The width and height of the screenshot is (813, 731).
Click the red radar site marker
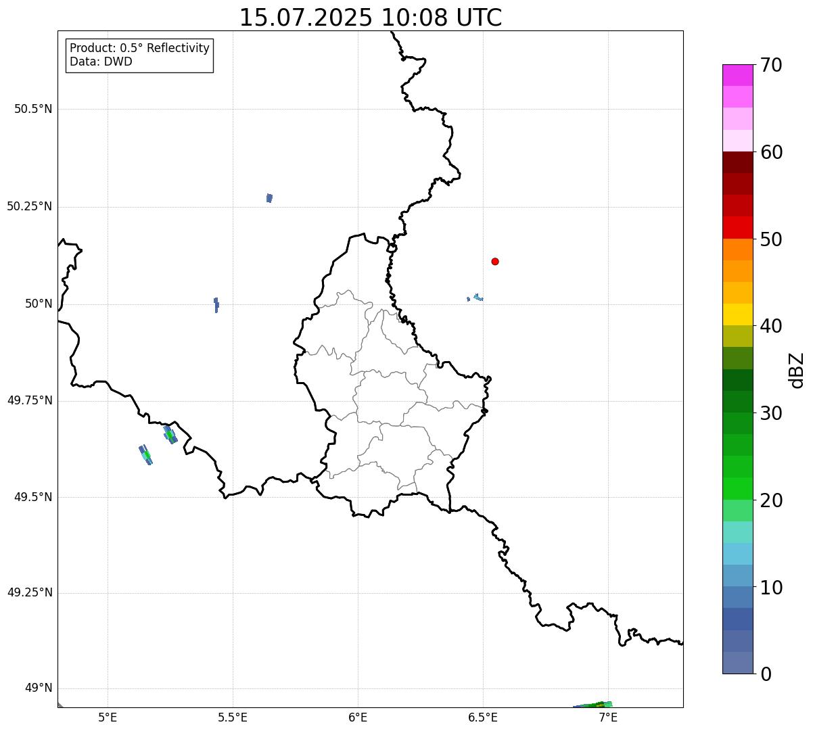(x=495, y=261)
